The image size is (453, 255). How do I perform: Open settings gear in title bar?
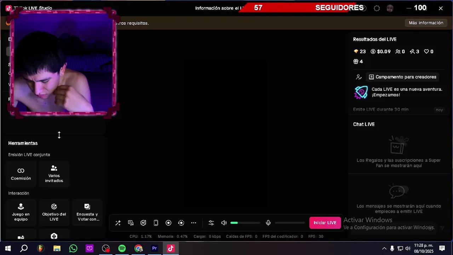(x=377, y=8)
